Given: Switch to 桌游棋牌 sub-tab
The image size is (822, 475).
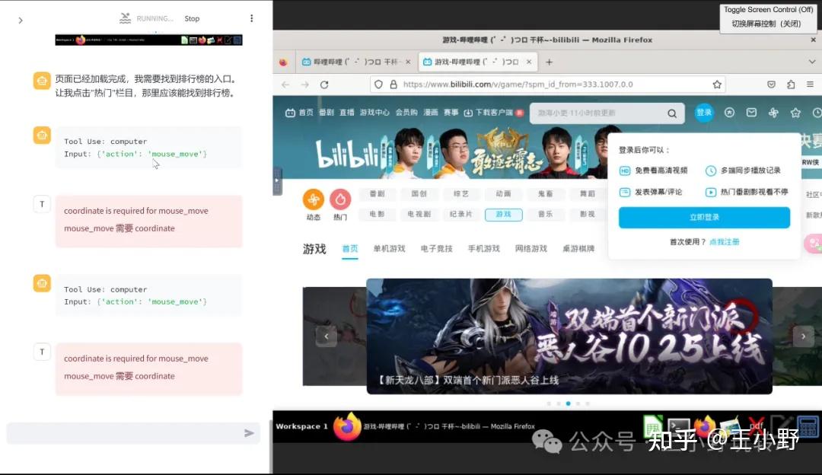Looking at the screenshot, I should [x=578, y=248].
